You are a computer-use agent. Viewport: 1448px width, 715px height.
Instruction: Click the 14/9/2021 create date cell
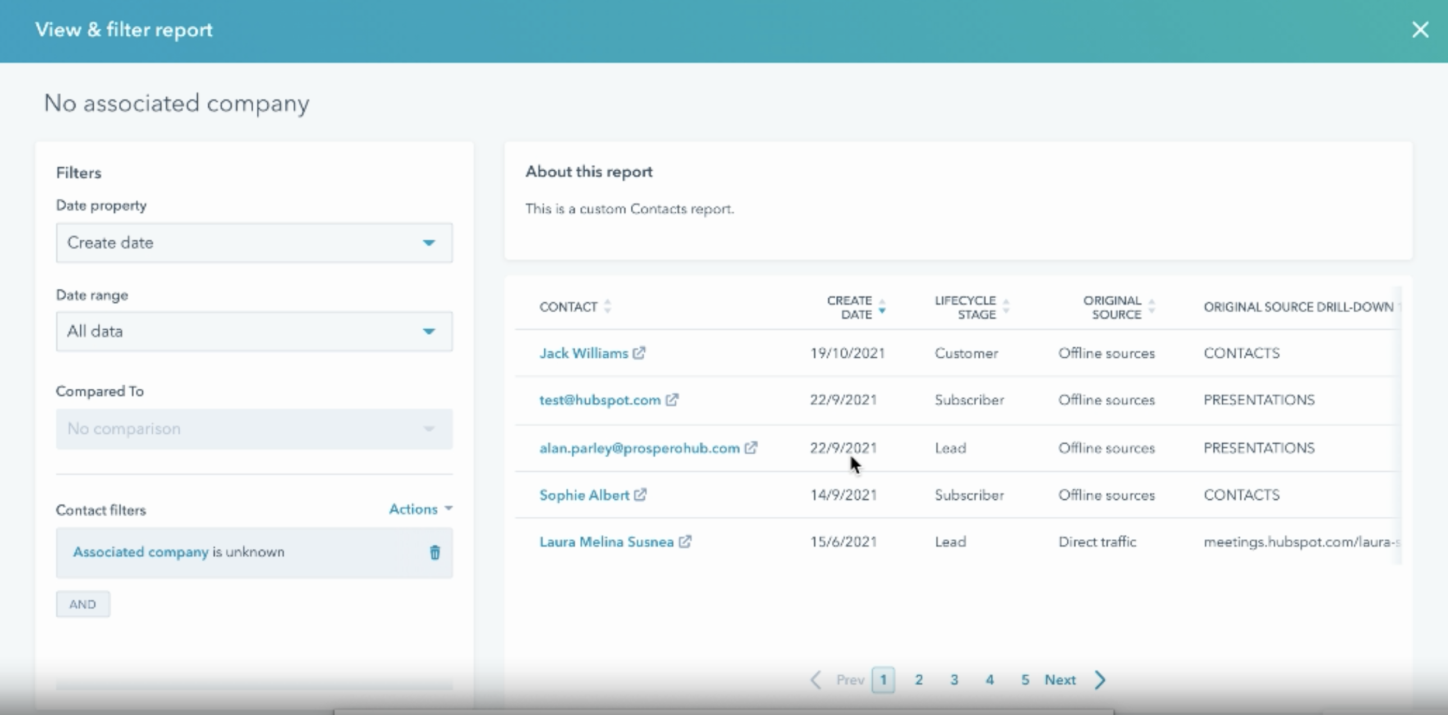(x=843, y=495)
